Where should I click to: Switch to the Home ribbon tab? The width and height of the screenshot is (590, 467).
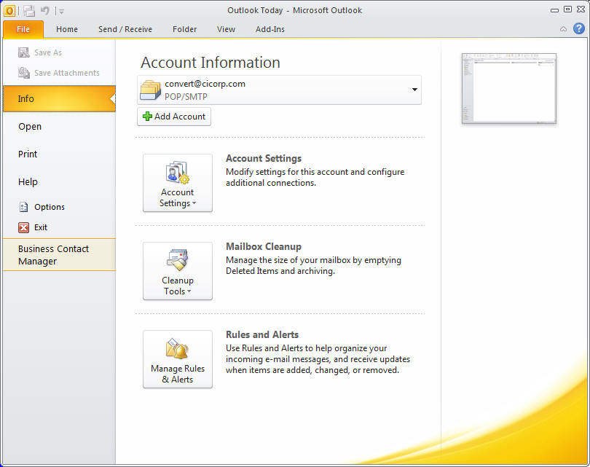[x=67, y=29]
